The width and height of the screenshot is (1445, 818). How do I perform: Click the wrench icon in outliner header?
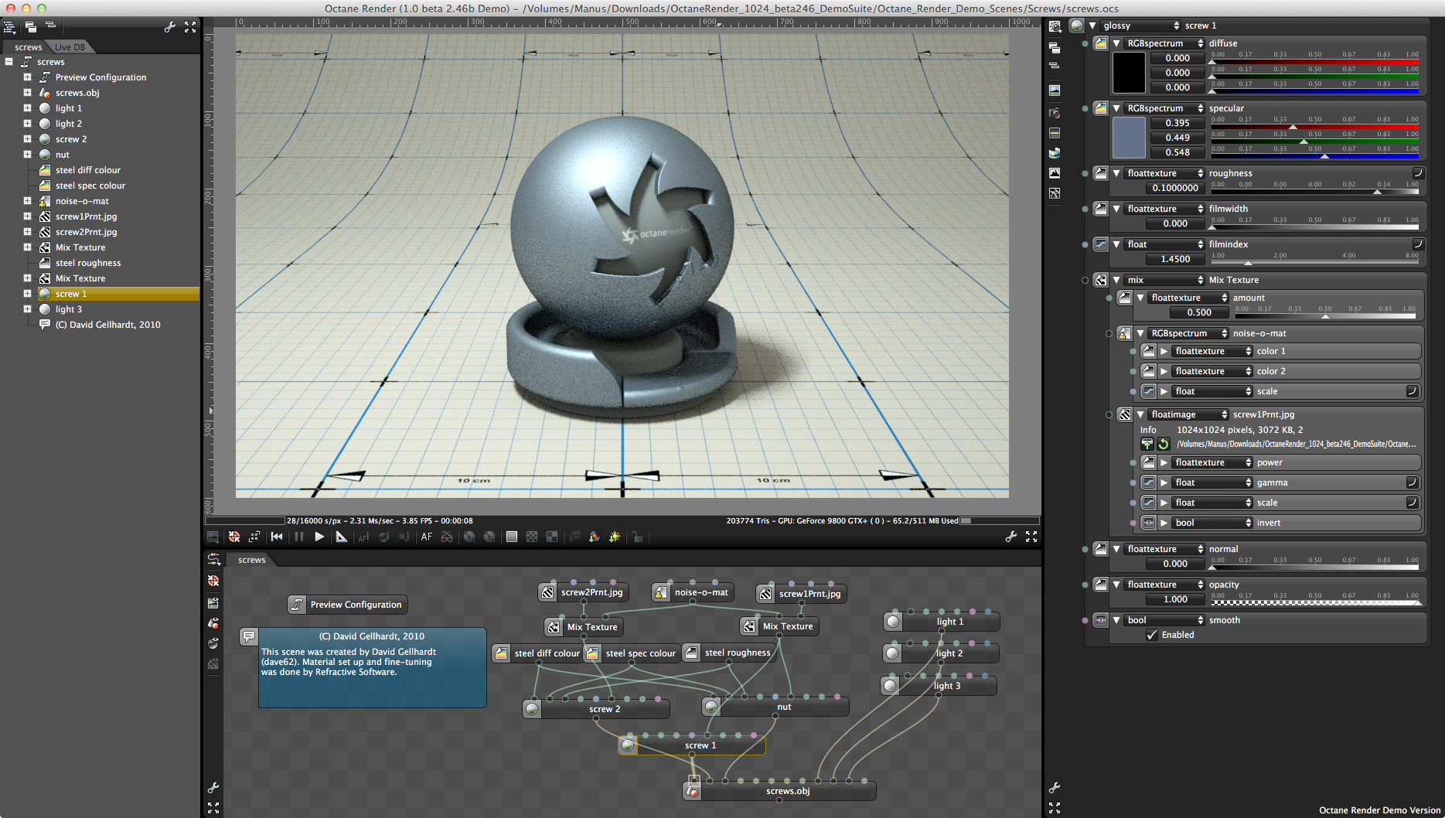point(169,27)
